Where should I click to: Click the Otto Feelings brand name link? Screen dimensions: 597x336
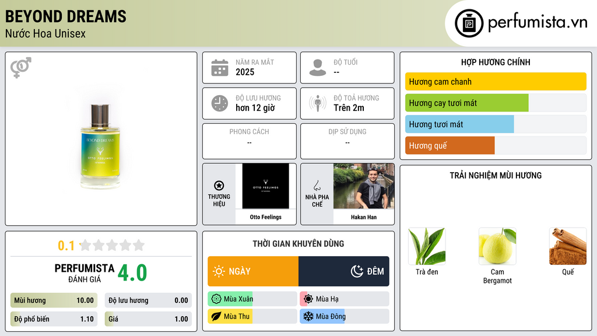pyautogui.click(x=266, y=217)
